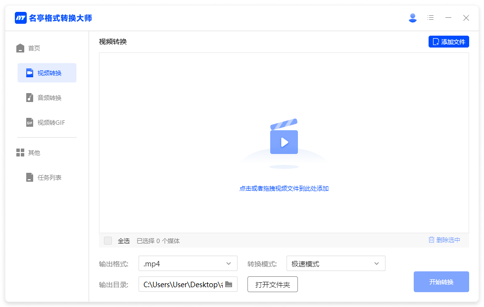
Task: Click the trash can icon beside 删除选中
Action: point(431,240)
